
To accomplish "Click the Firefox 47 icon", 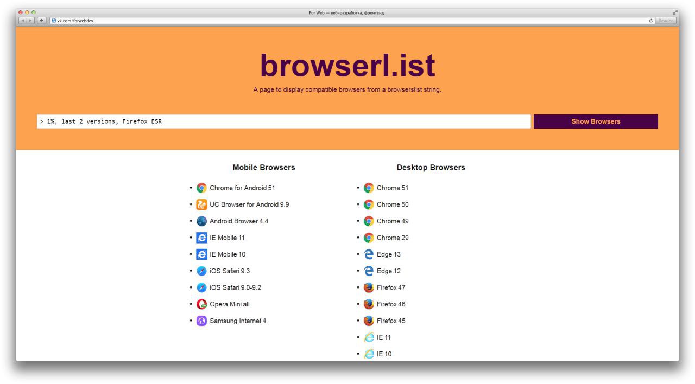I will point(369,287).
